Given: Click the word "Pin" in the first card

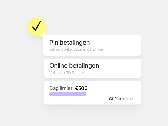Looking at the screenshot, I should tap(54, 43).
